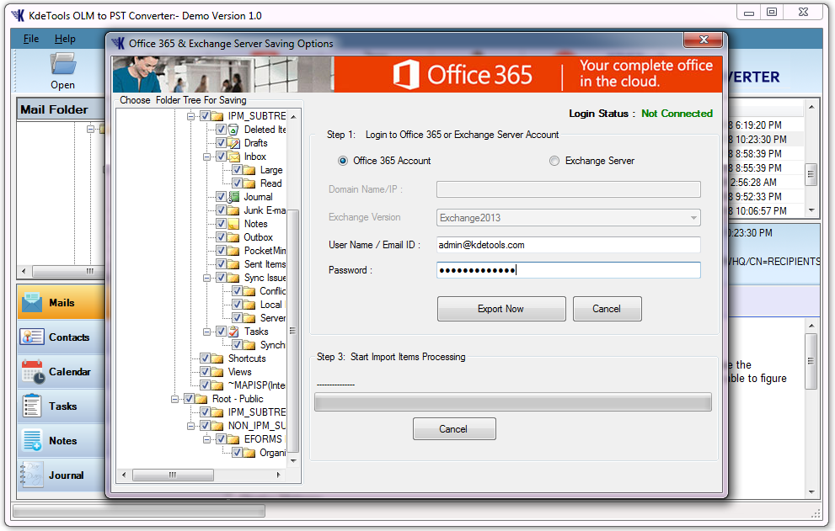Uncheck the Inbox folder checkbox
The image size is (835, 531).
coord(221,157)
